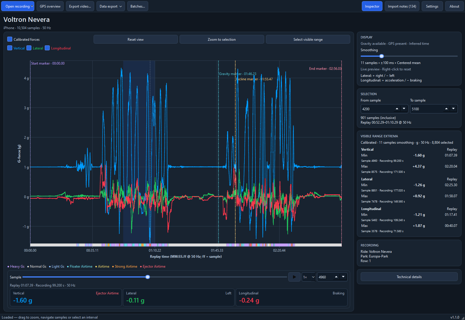The width and height of the screenshot is (465, 320).
Task: Click the play button beside the sample slider
Action: point(294,277)
